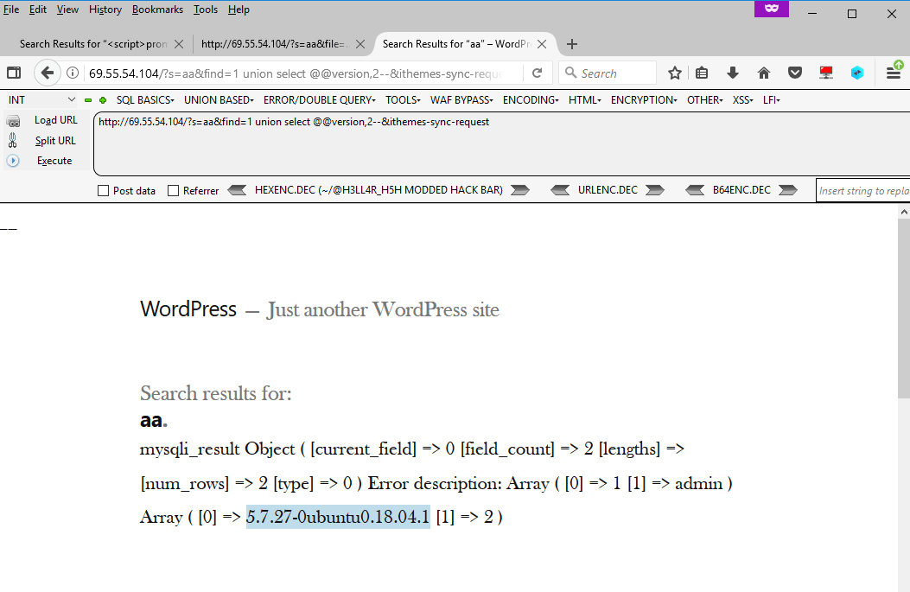
Task: Click the browser Search box
Action: [608, 73]
